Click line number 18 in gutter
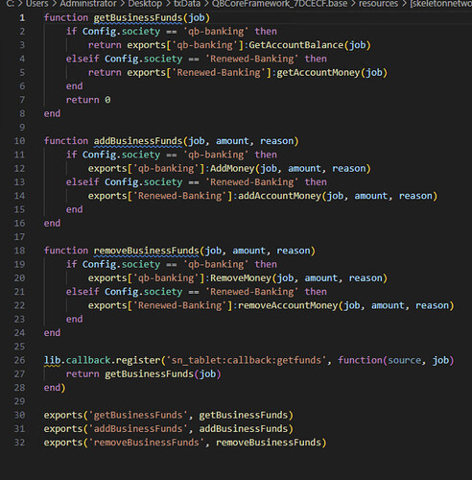472x480 pixels. 19,251
